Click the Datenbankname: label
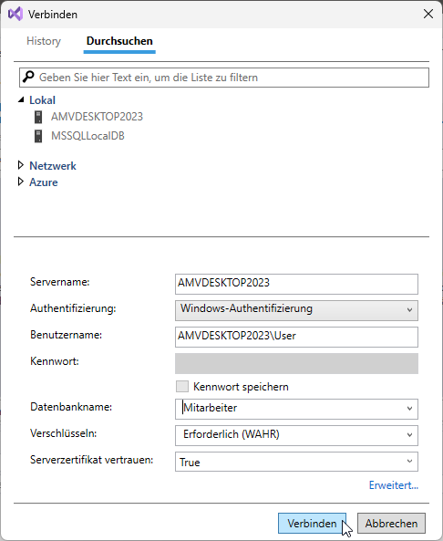 click(71, 407)
